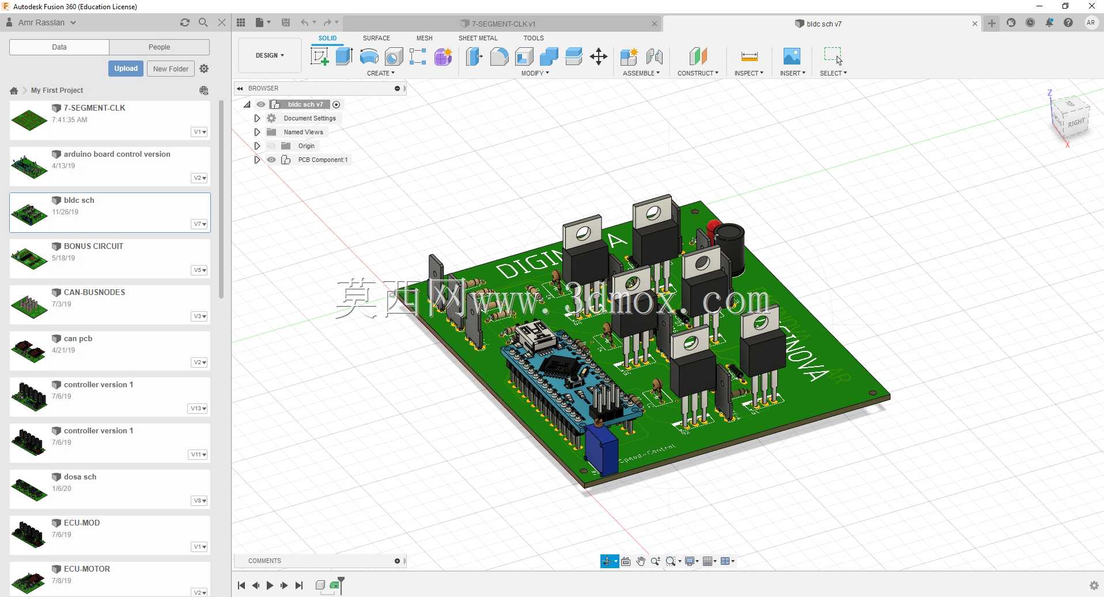Click the New Folder button
This screenshot has width=1104, height=597.
pos(171,69)
